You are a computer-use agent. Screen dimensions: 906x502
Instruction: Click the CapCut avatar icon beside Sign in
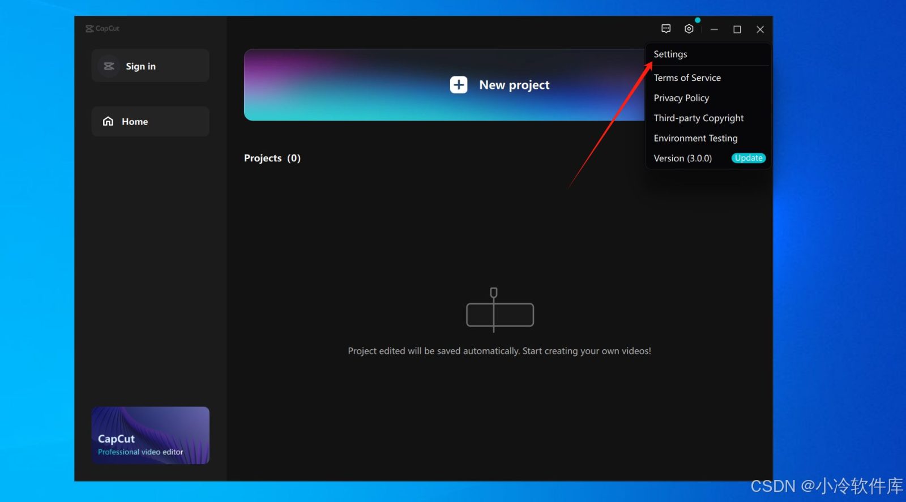point(109,66)
